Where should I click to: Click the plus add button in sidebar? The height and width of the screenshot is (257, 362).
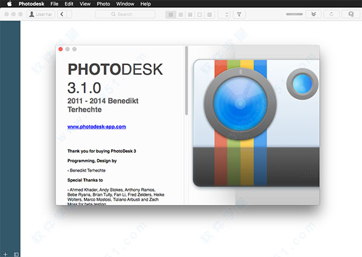tap(5, 254)
